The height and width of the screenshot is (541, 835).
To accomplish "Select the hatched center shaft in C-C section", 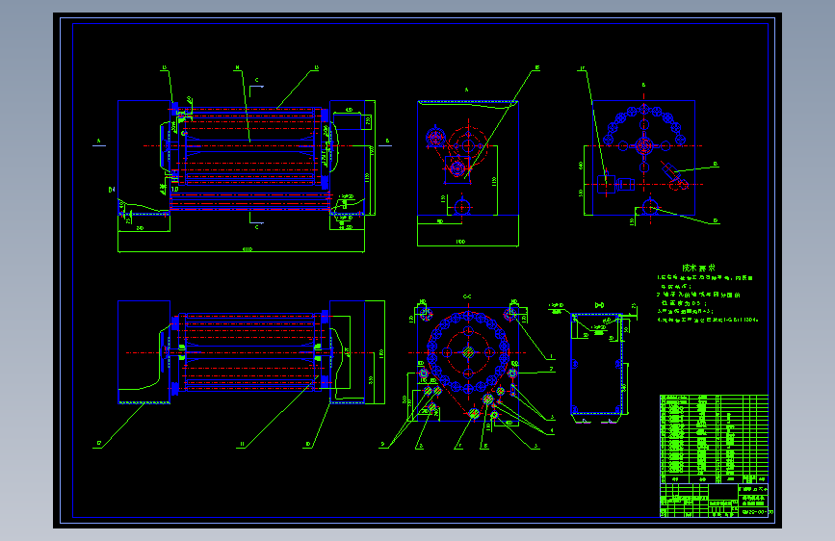I will click(468, 352).
